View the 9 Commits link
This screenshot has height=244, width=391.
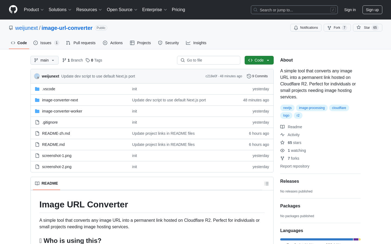(257, 76)
